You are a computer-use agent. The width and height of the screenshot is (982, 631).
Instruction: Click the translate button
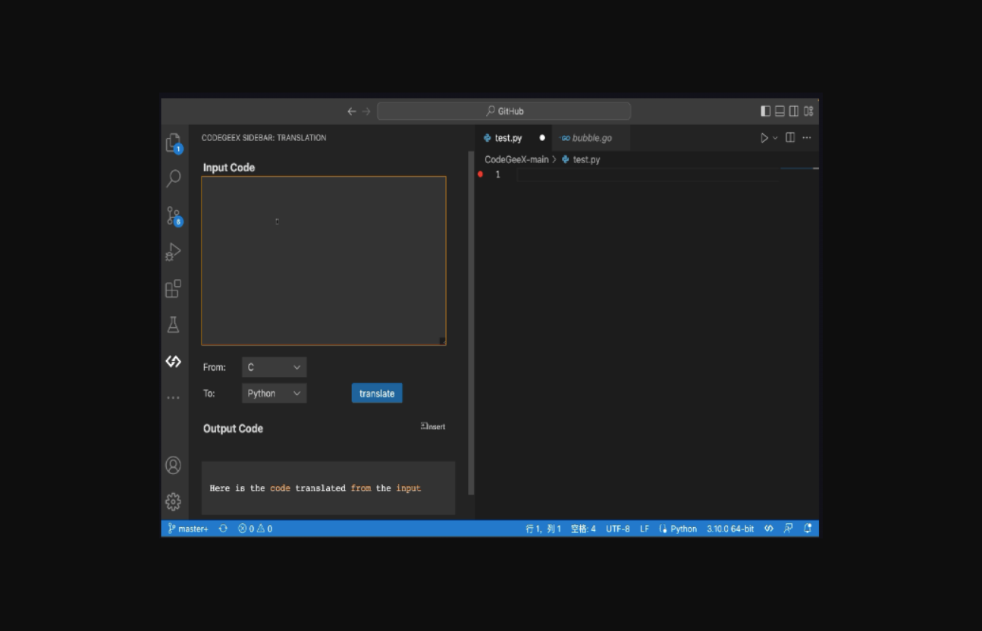pos(377,393)
